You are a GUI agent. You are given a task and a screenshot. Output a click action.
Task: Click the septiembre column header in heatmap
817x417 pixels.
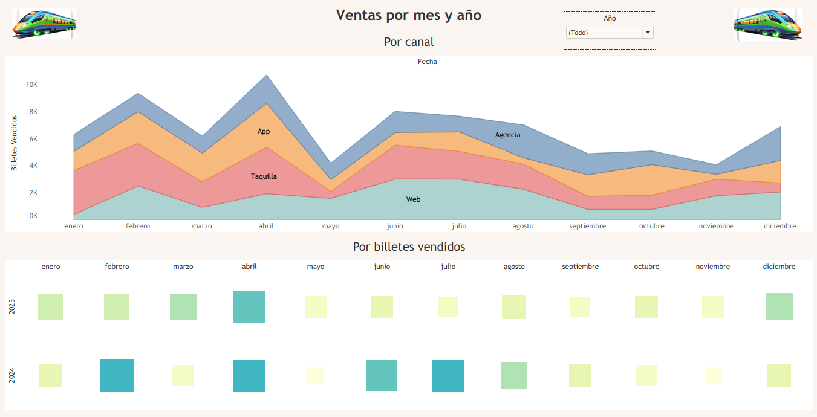(x=580, y=267)
